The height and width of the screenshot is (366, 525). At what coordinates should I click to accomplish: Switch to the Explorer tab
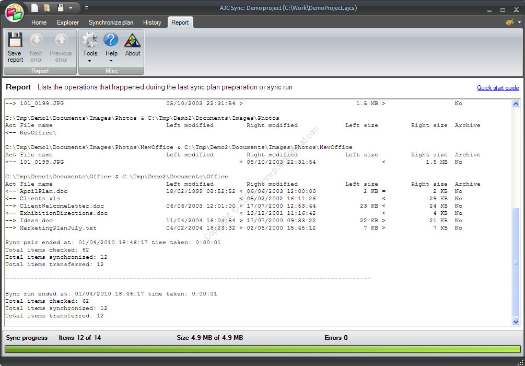point(68,22)
